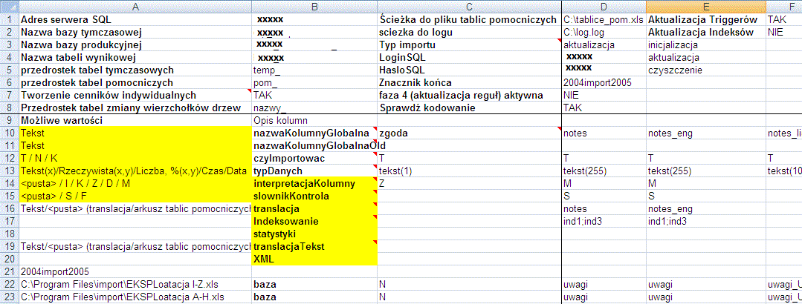Click 'ind1;ind3' in column D
The width and height of the screenshot is (802, 304).
(604, 222)
